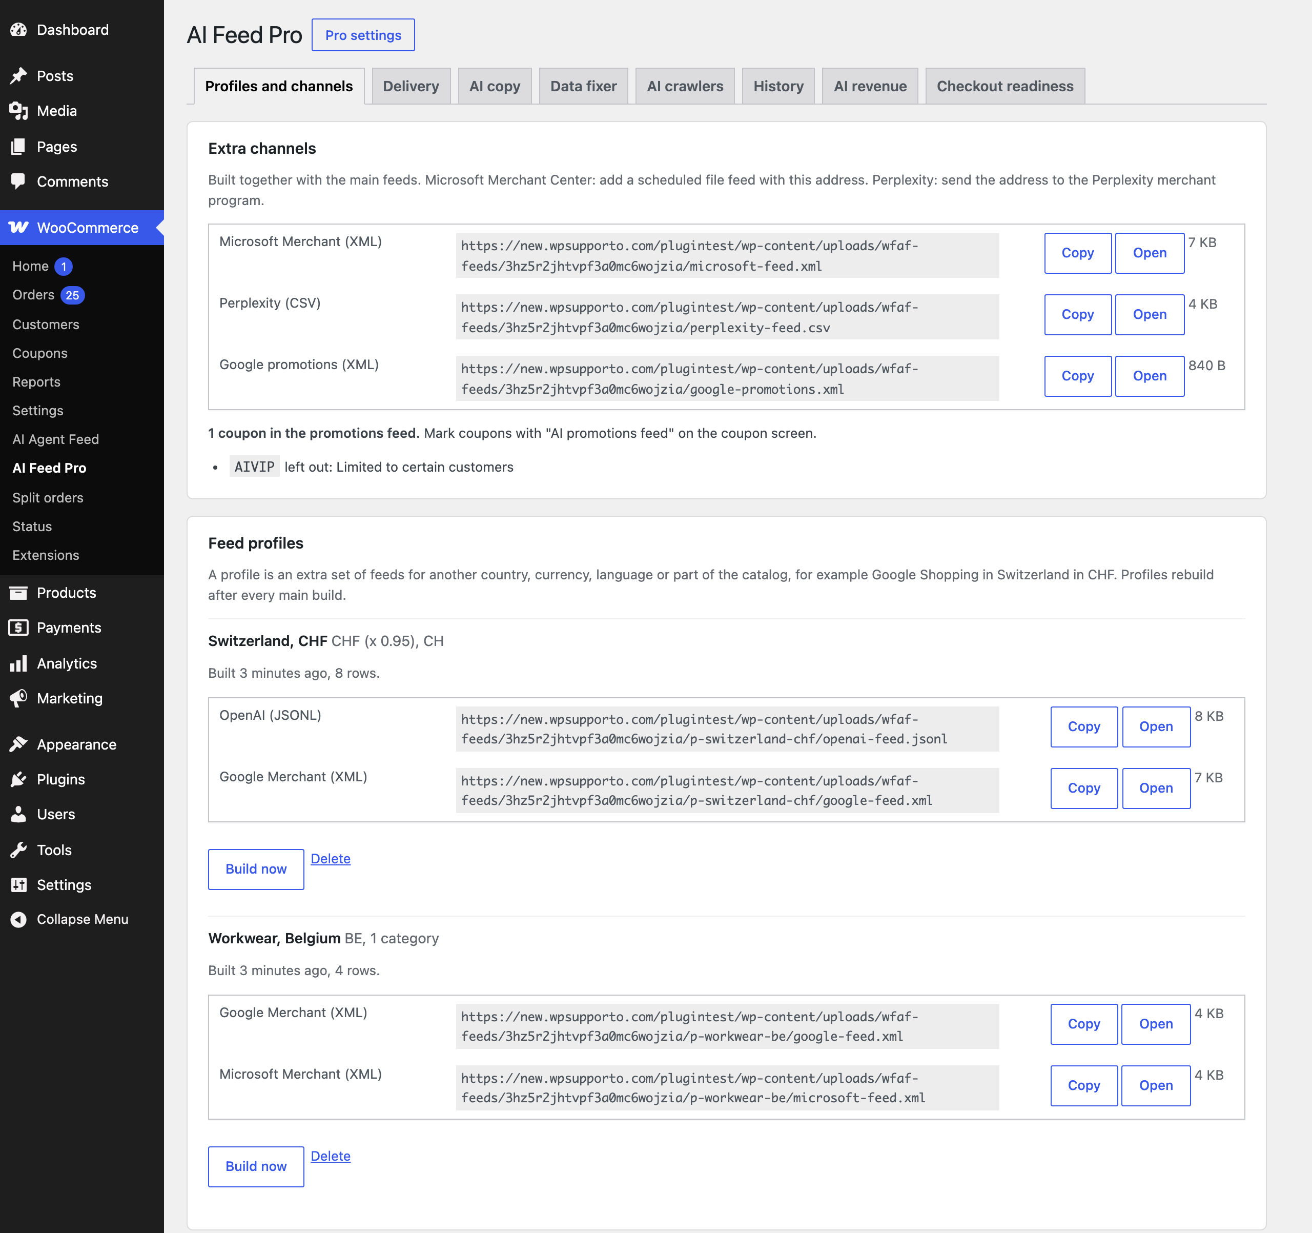
Task: Click the Analytics bar chart icon
Action: pos(18,663)
